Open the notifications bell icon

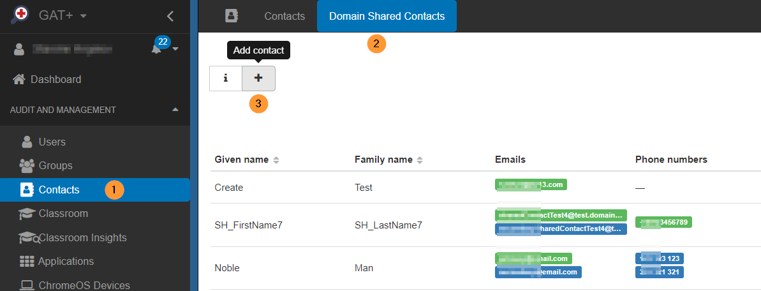(156, 49)
